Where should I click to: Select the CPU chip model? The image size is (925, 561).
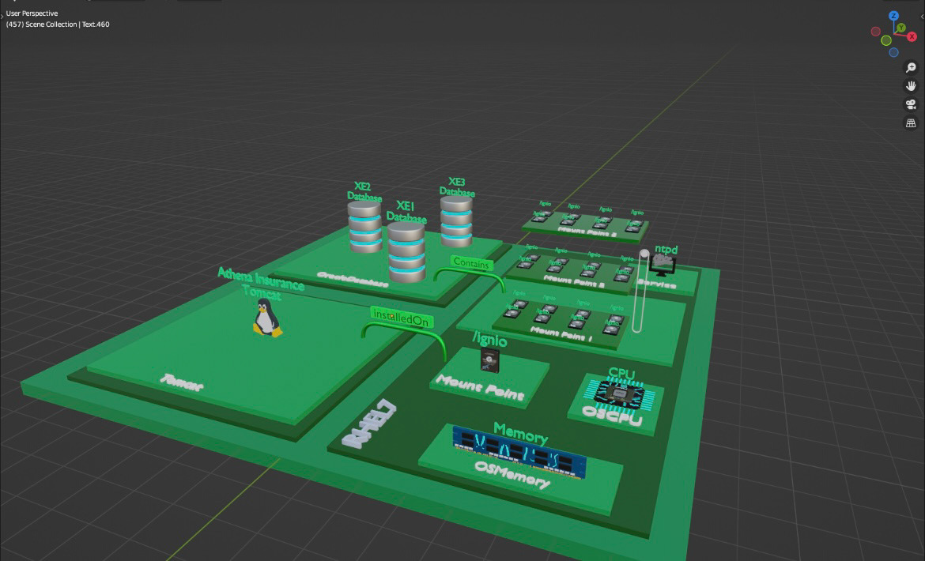(618, 394)
